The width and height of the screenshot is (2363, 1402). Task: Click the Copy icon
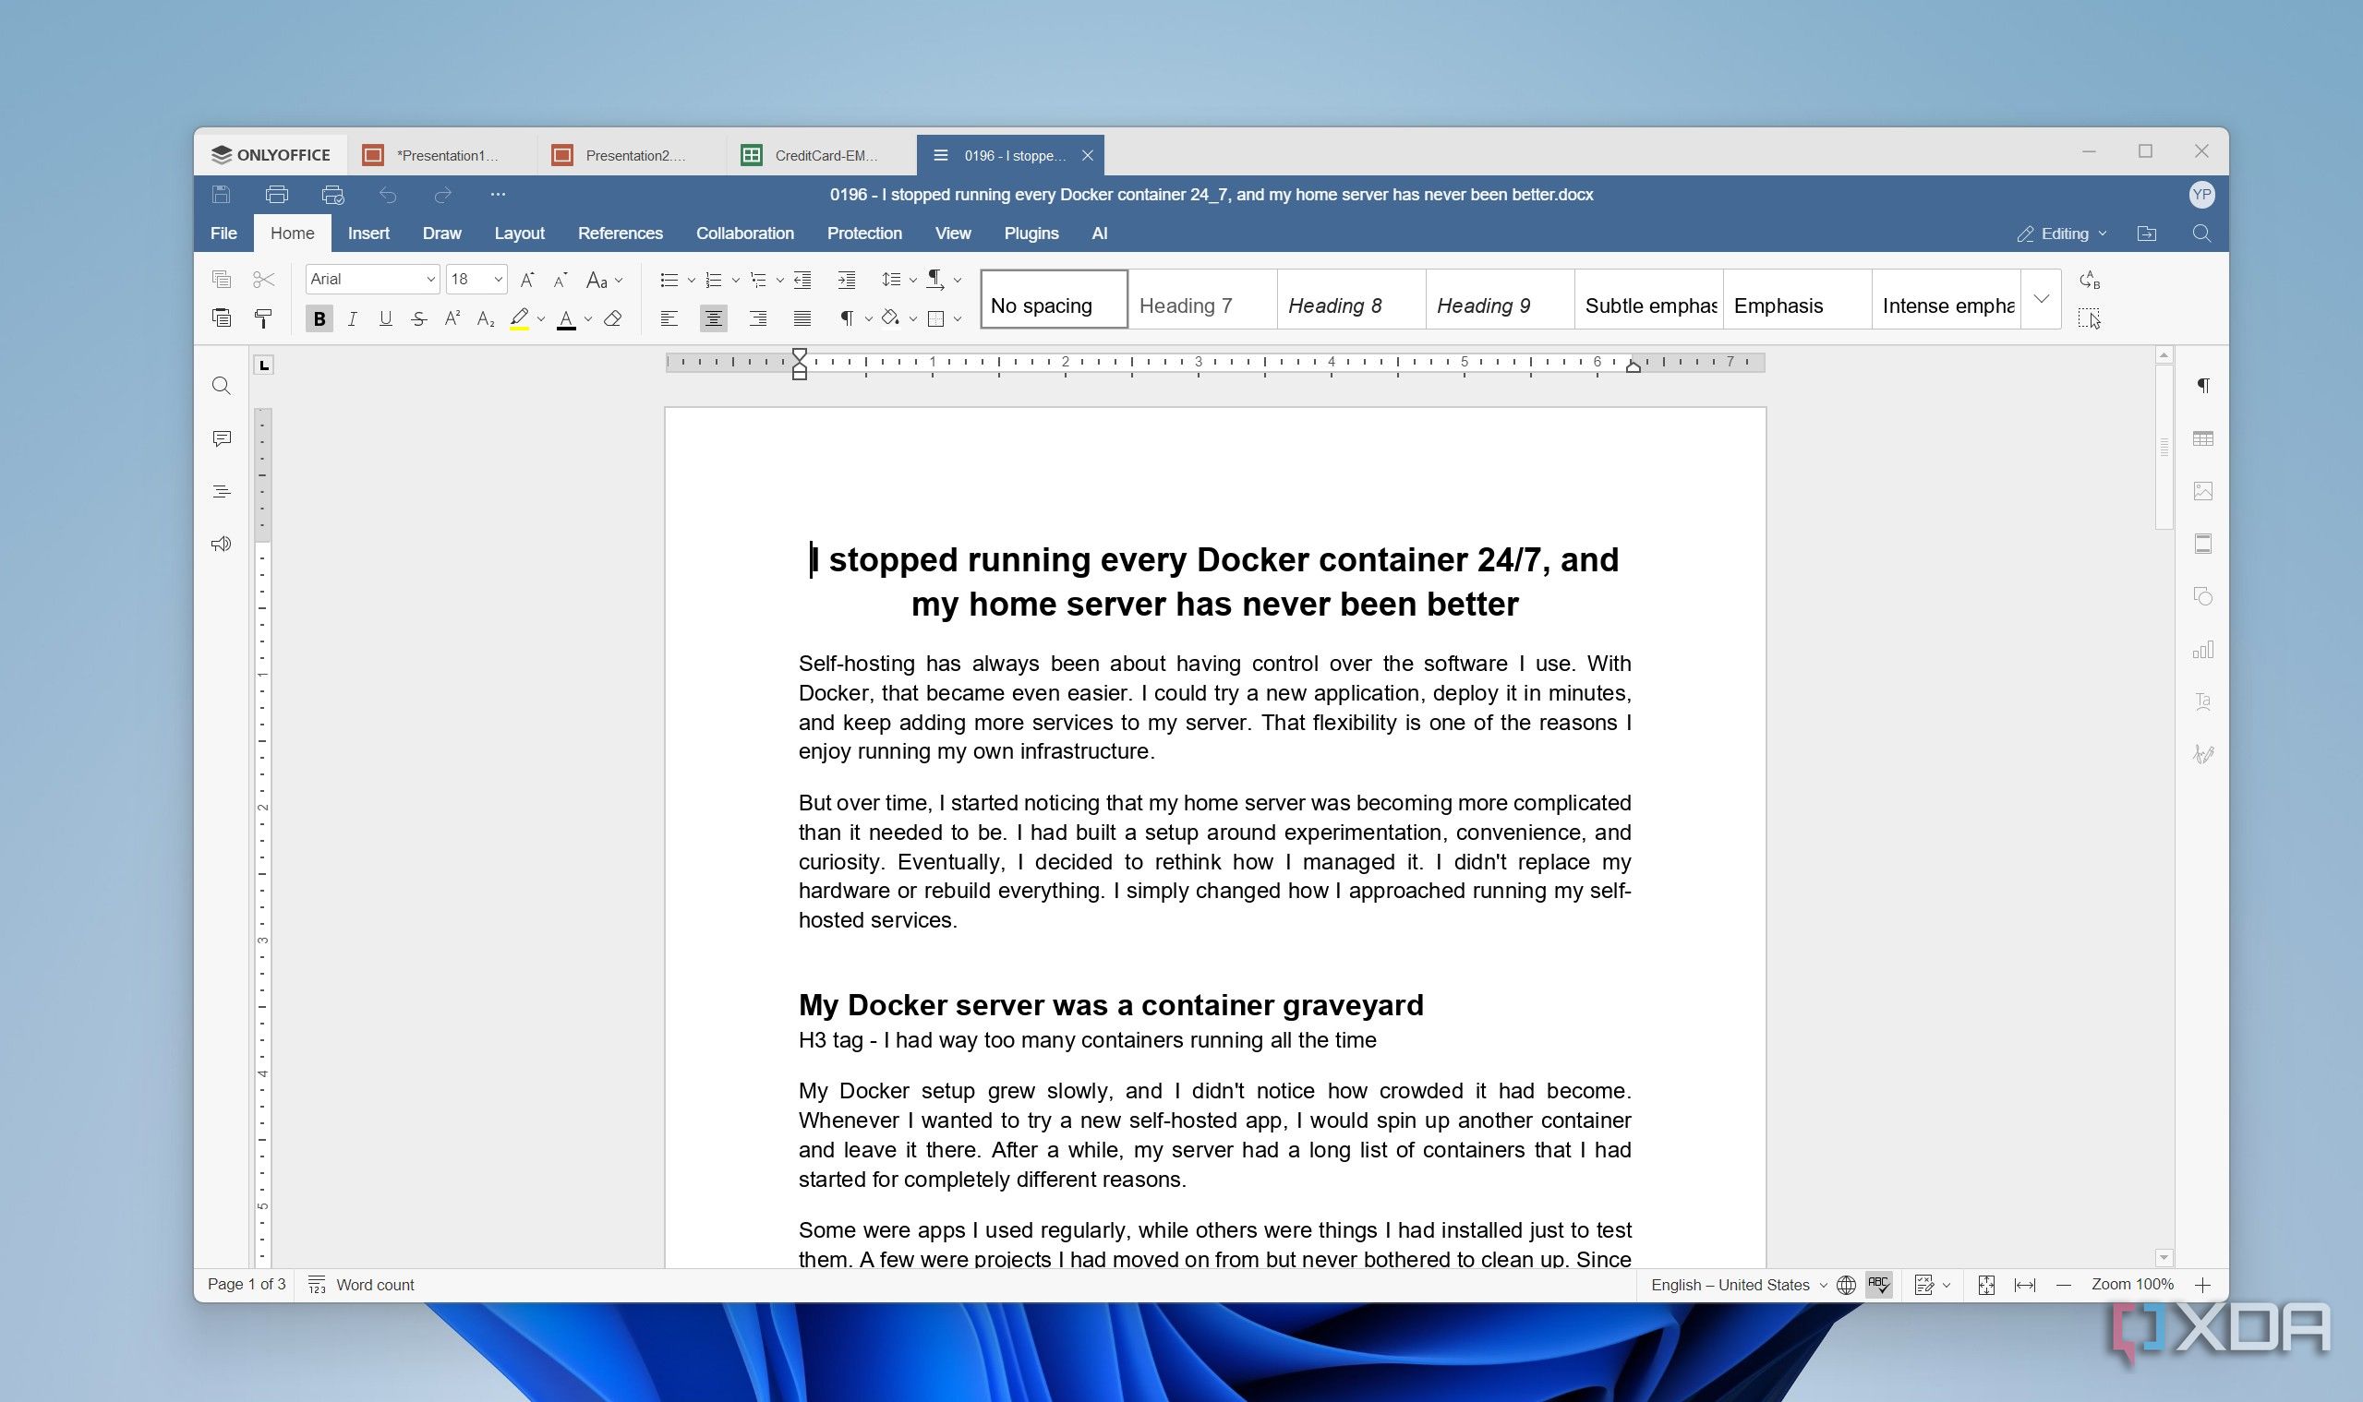tap(222, 279)
